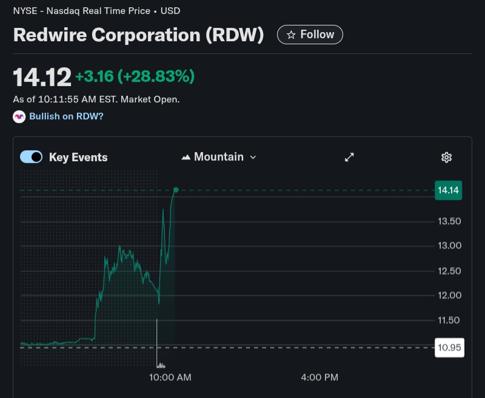Image resolution: width=485 pixels, height=398 pixels.
Task: Click the 10:00 AM time axis label
Action: point(170,377)
